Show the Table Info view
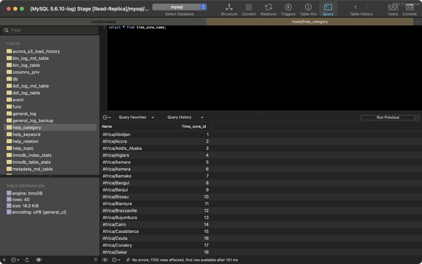The image size is (422, 264). click(x=308, y=10)
